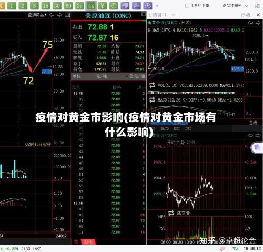Click the 2133.14亿 status bar value
Screen dimensions: 263x252
click(31, 249)
